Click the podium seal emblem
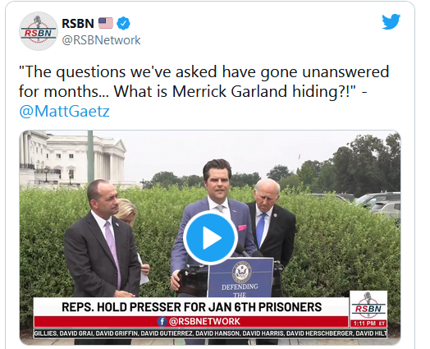The image size is (430, 349). [x=241, y=272]
